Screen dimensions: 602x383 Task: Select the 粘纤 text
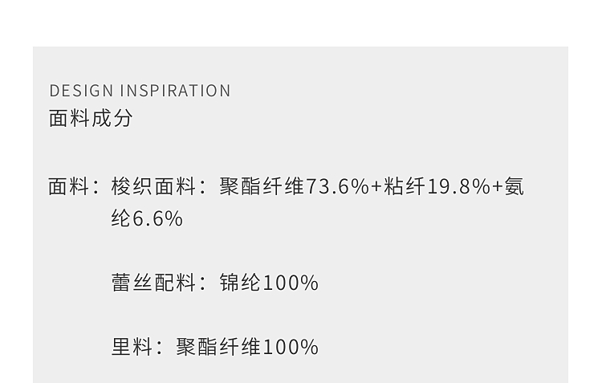pos(405,187)
